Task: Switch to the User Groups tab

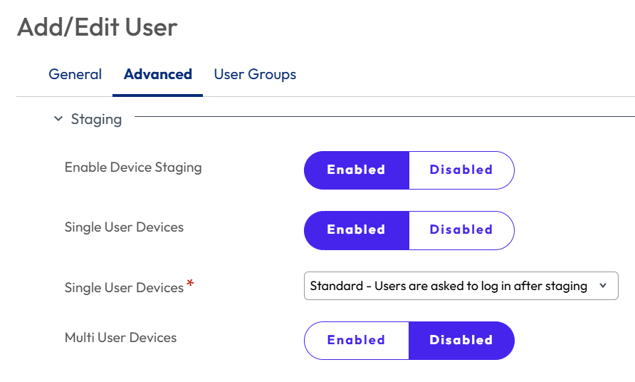Action: click(x=255, y=74)
